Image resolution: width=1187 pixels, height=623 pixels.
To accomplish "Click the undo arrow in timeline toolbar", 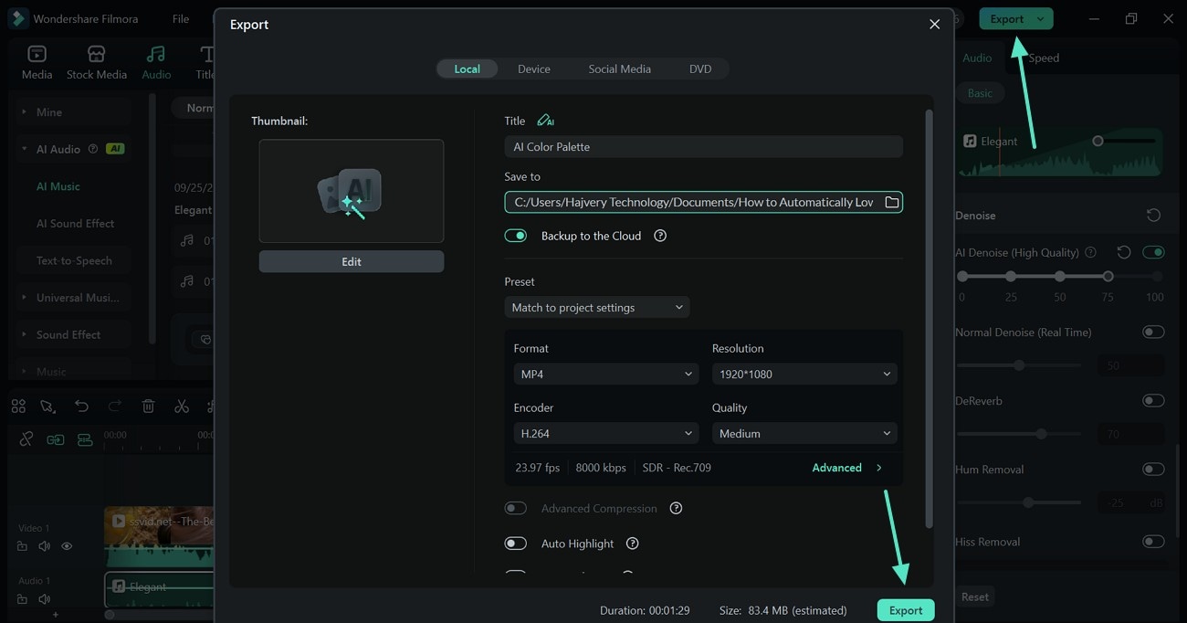I will point(82,407).
